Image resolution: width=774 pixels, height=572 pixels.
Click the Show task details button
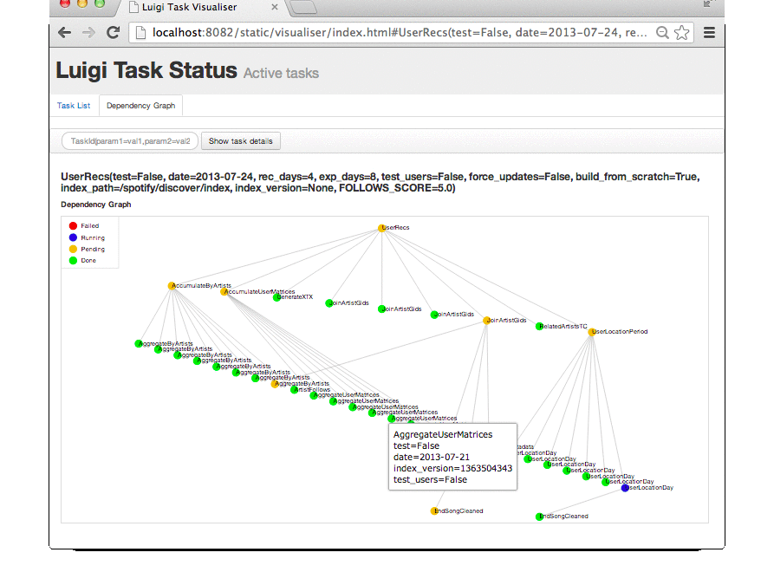[240, 141]
